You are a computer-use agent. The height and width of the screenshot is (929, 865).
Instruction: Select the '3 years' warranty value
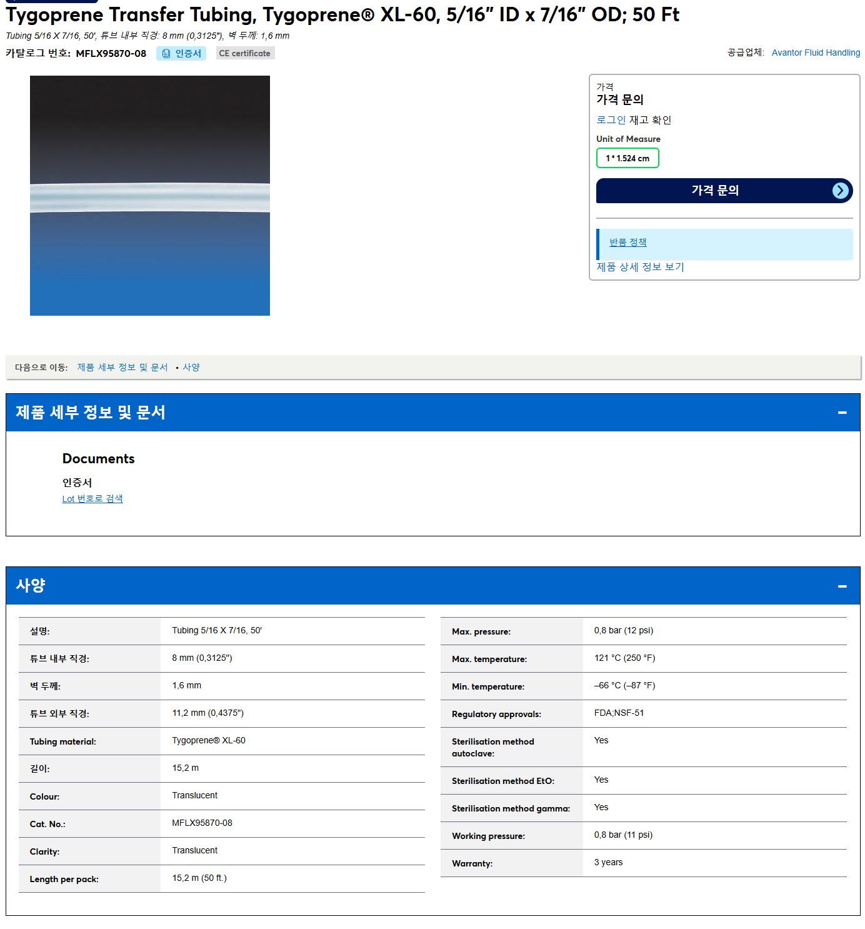(608, 863)
